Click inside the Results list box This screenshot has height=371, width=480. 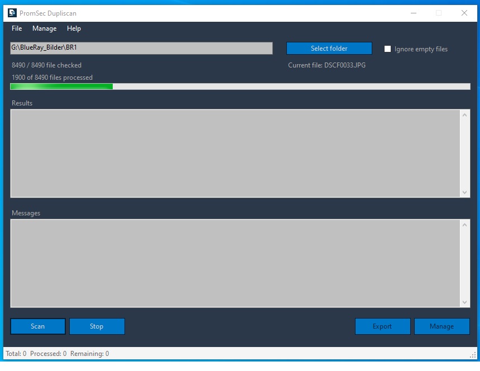[234, 153]
